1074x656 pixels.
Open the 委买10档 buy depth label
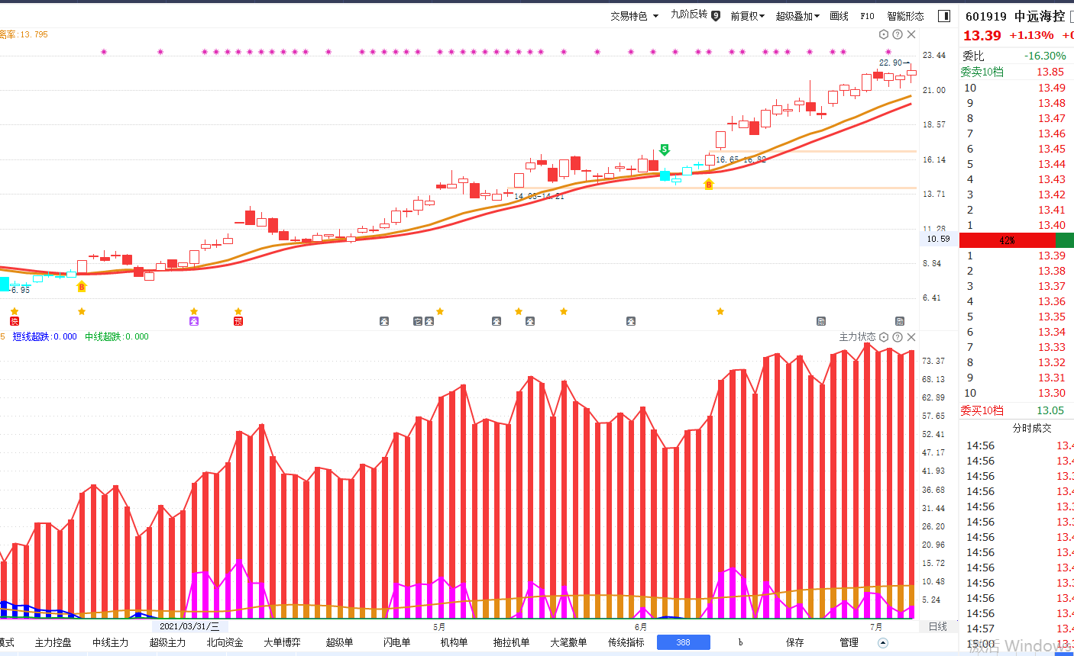(982, 410)
